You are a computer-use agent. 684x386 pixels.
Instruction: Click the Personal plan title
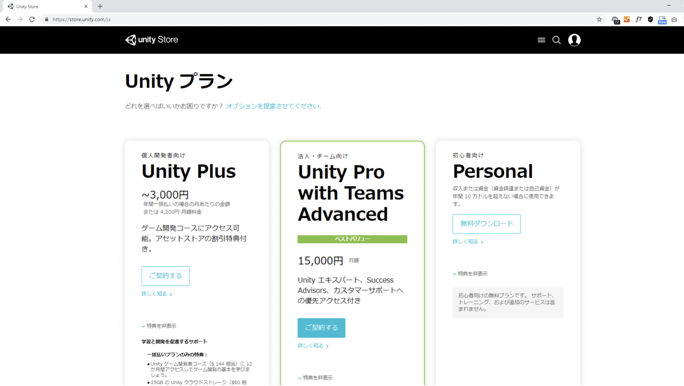493,172
